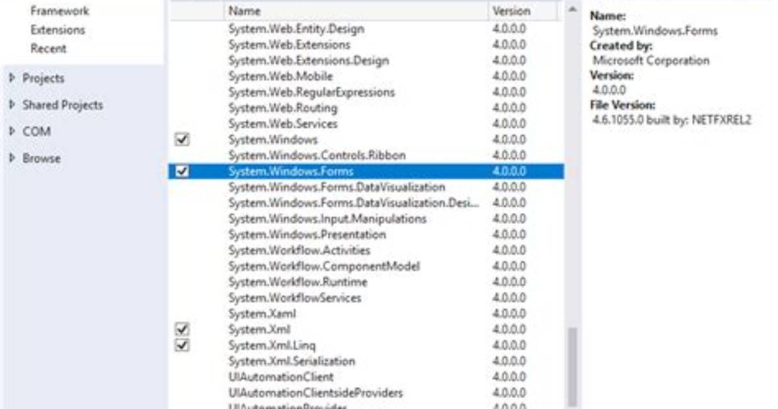Sort assemblies by the Version column header
This screenshot has height=409, width=778.
[523, 11]
